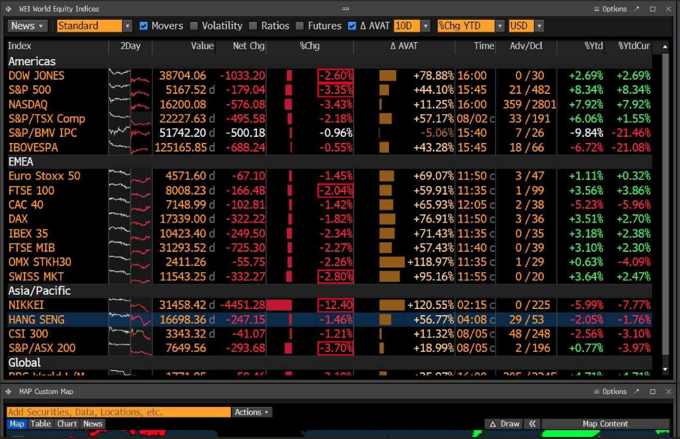680x439 pixels.
Task: Click the 359 / 2801 Adv/Dcl cell for NASDAQ
Action: coord(529,104)
